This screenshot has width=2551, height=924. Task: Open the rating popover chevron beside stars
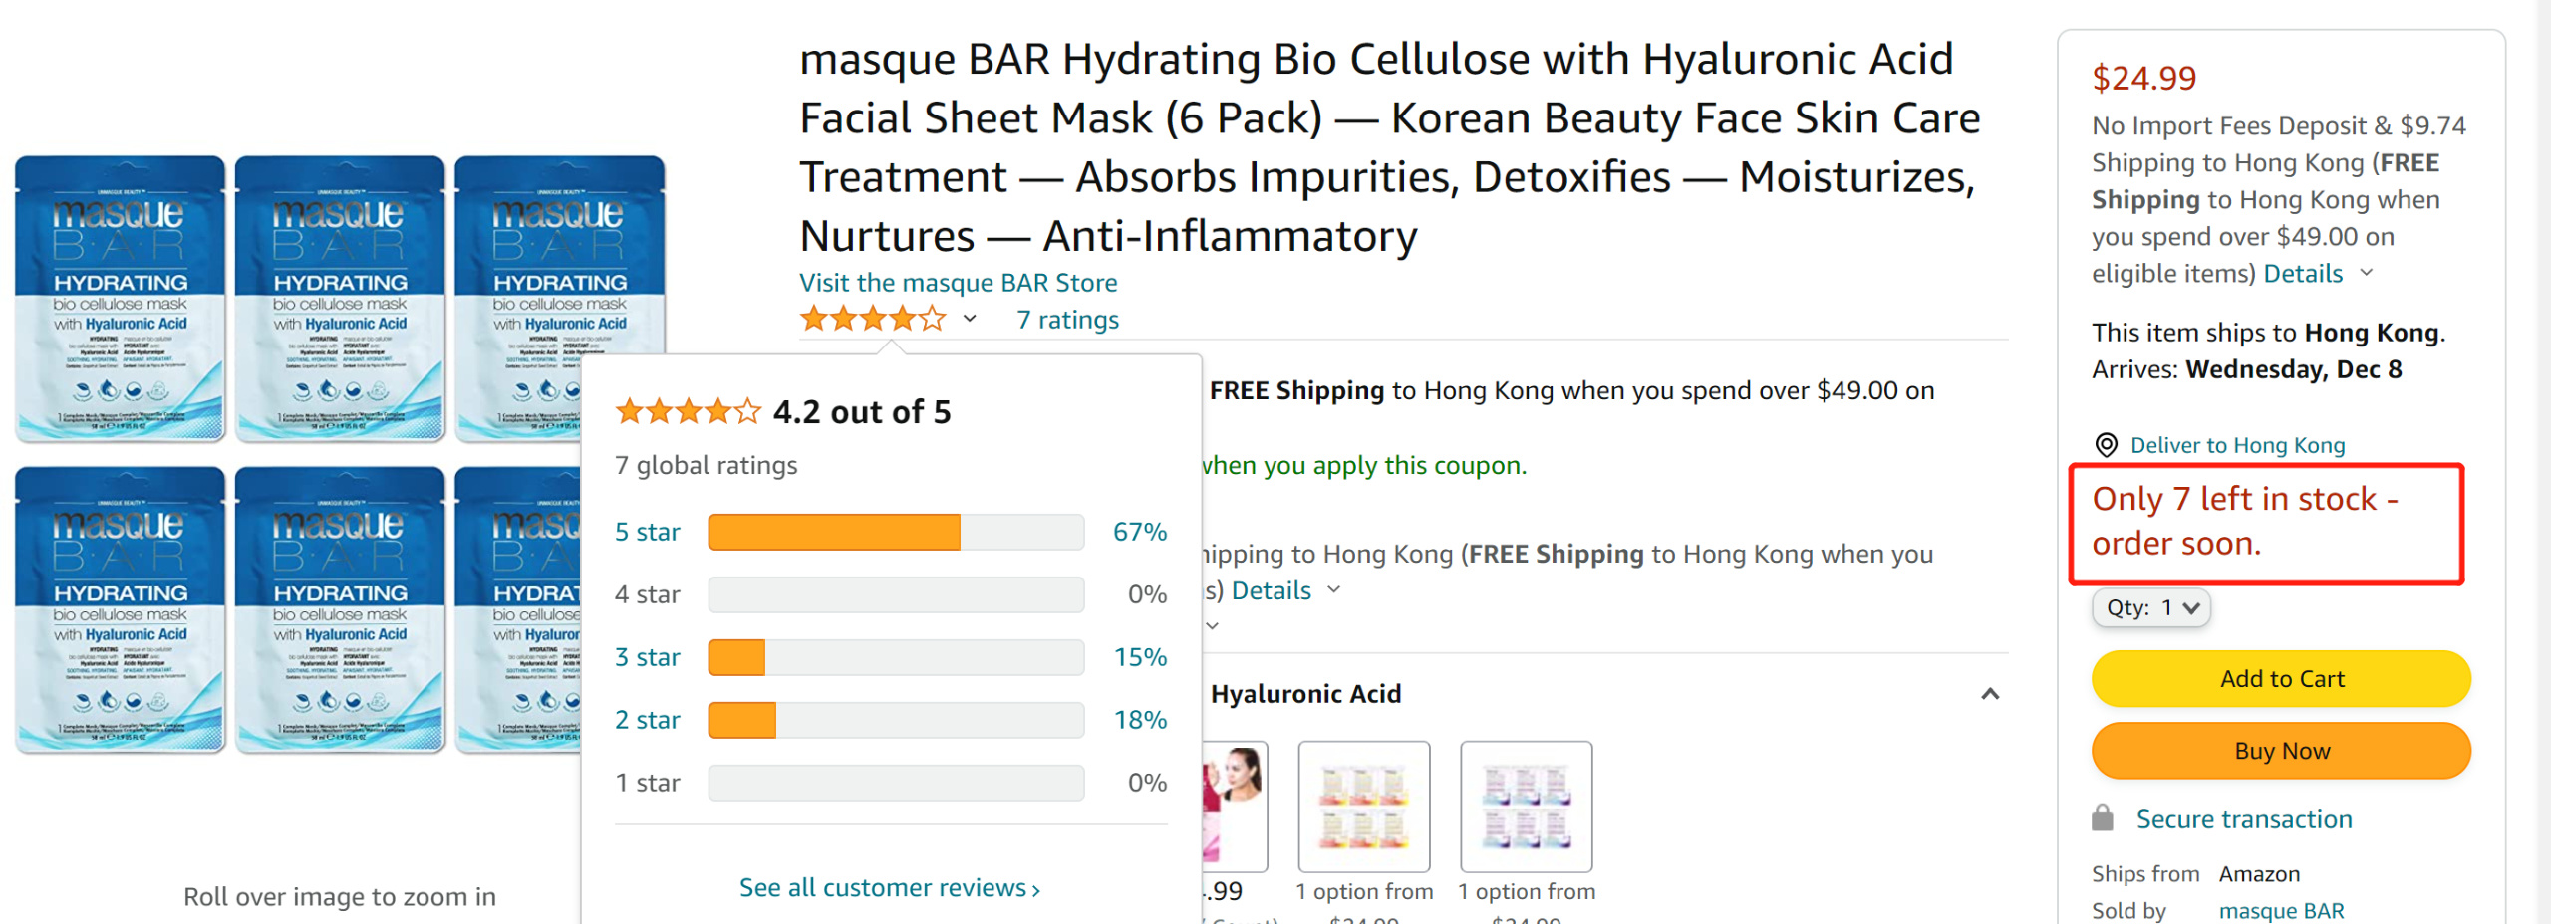click(970, 319)
